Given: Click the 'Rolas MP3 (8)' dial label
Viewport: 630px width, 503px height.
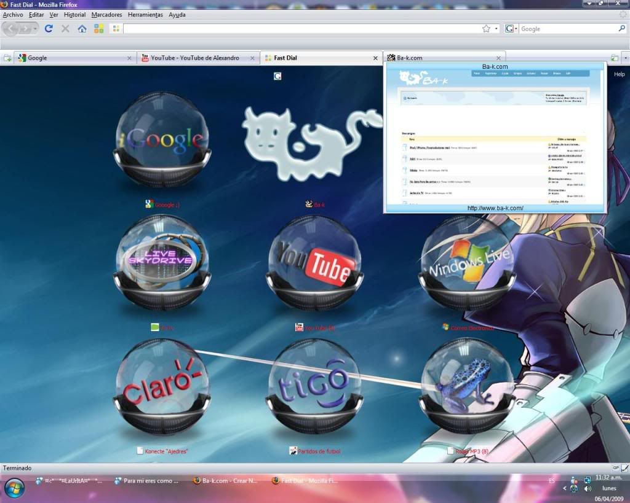Looking at the screenshot, I should (x=472, y=451).
